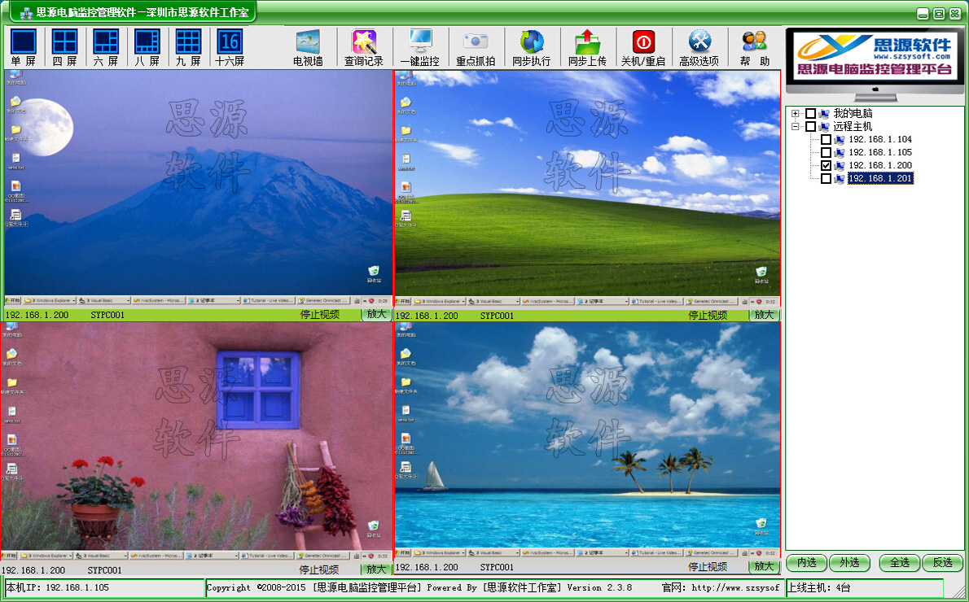Viewport: 969px width, 602px height.
Task: Check the 远程主机 group checkbox
Action: 809,126
